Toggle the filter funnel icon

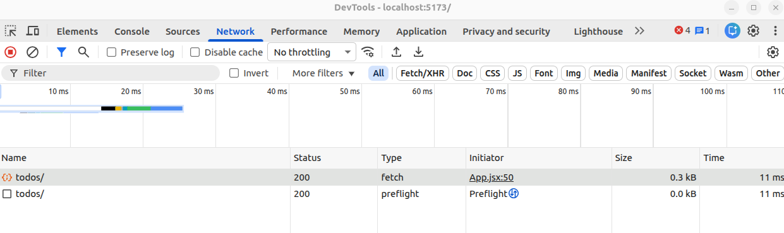click(61, 52)
